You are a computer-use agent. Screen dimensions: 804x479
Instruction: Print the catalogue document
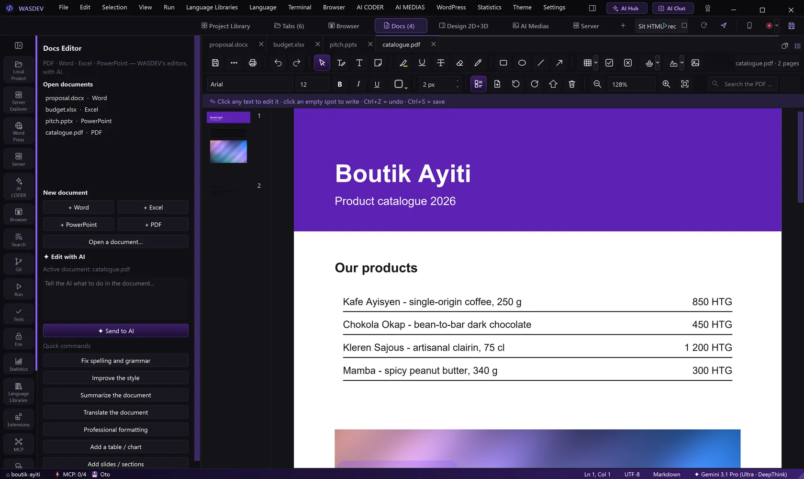(253, 63)
